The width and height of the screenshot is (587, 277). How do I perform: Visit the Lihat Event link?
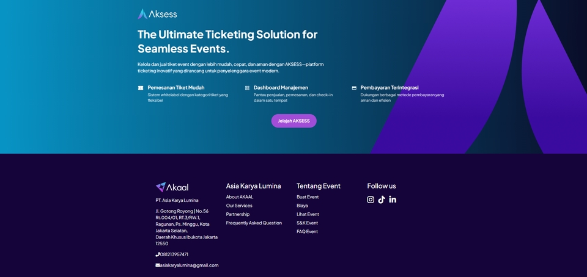point(308,214)
